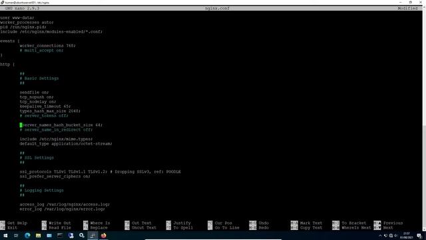Click the PuTTY icon in title bar

(x=2, y=2)
